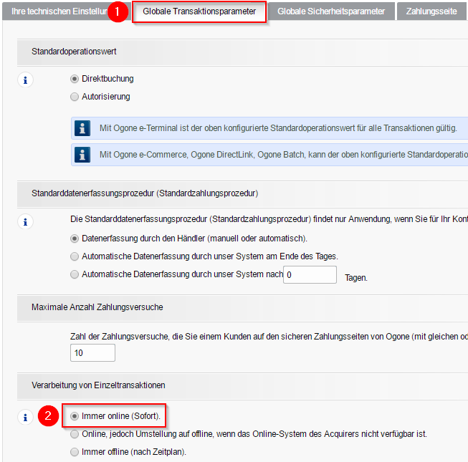468x462 pixels.
Task: Select Datenerfassung durch den Händler
Action: (75, 238)
